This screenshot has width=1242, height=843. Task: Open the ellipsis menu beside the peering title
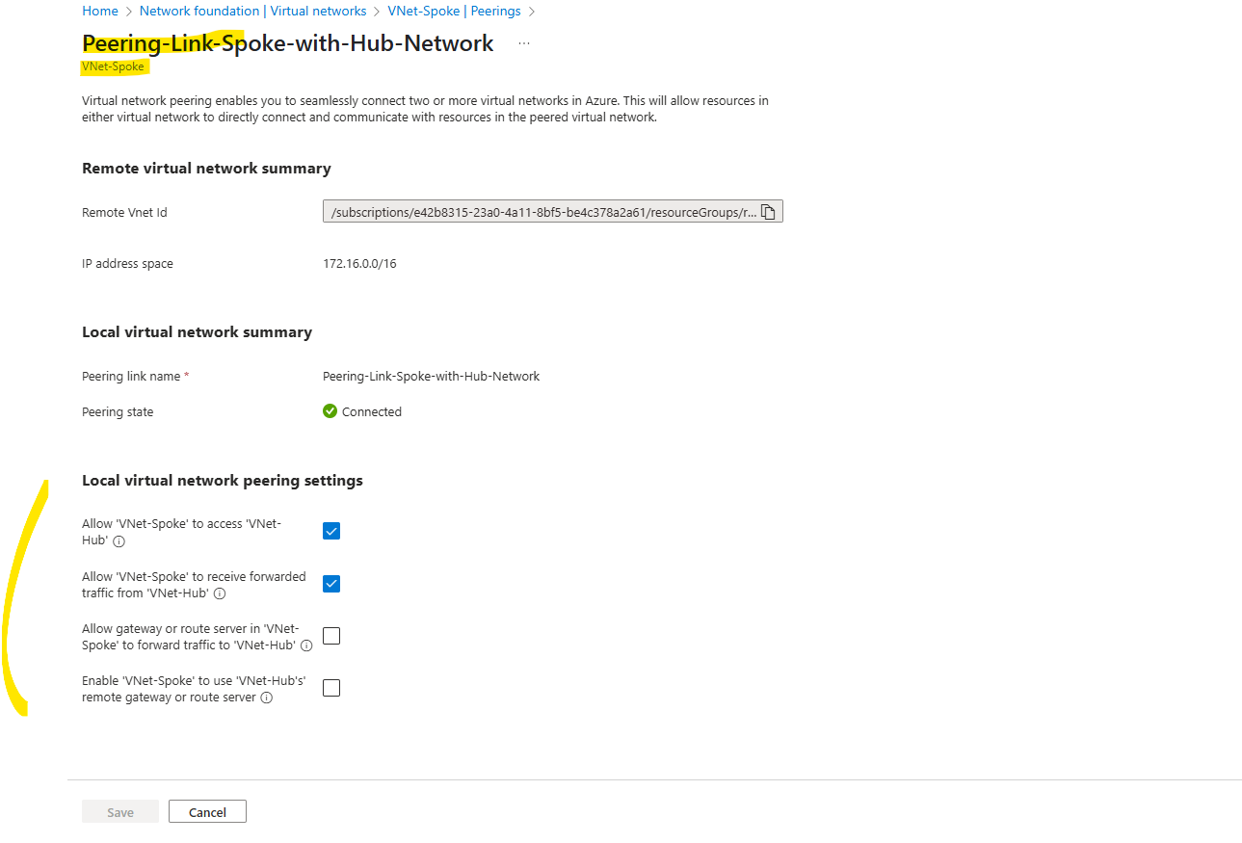[x=524, y=43]
